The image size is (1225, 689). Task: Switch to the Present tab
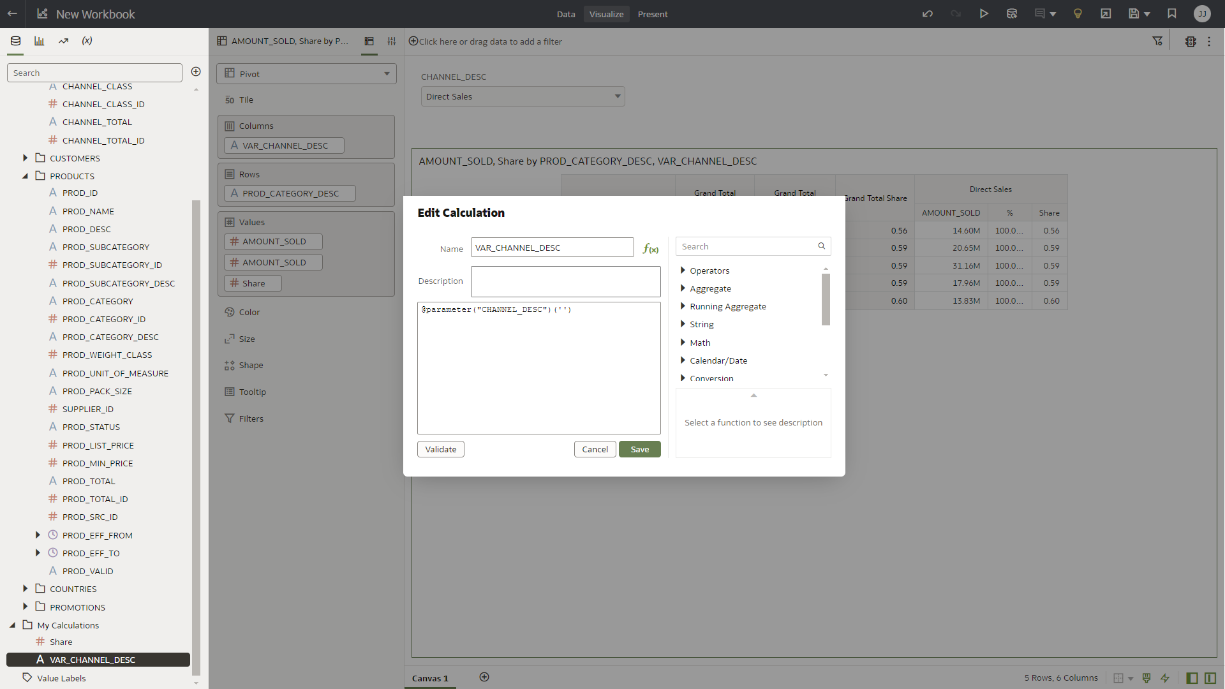653,14
